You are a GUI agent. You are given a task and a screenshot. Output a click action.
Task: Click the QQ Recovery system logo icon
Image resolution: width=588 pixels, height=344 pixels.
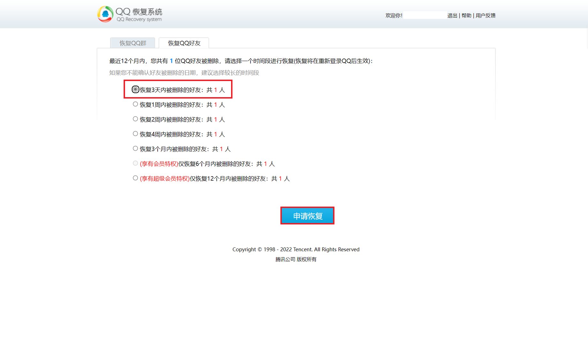click(105, 14)
